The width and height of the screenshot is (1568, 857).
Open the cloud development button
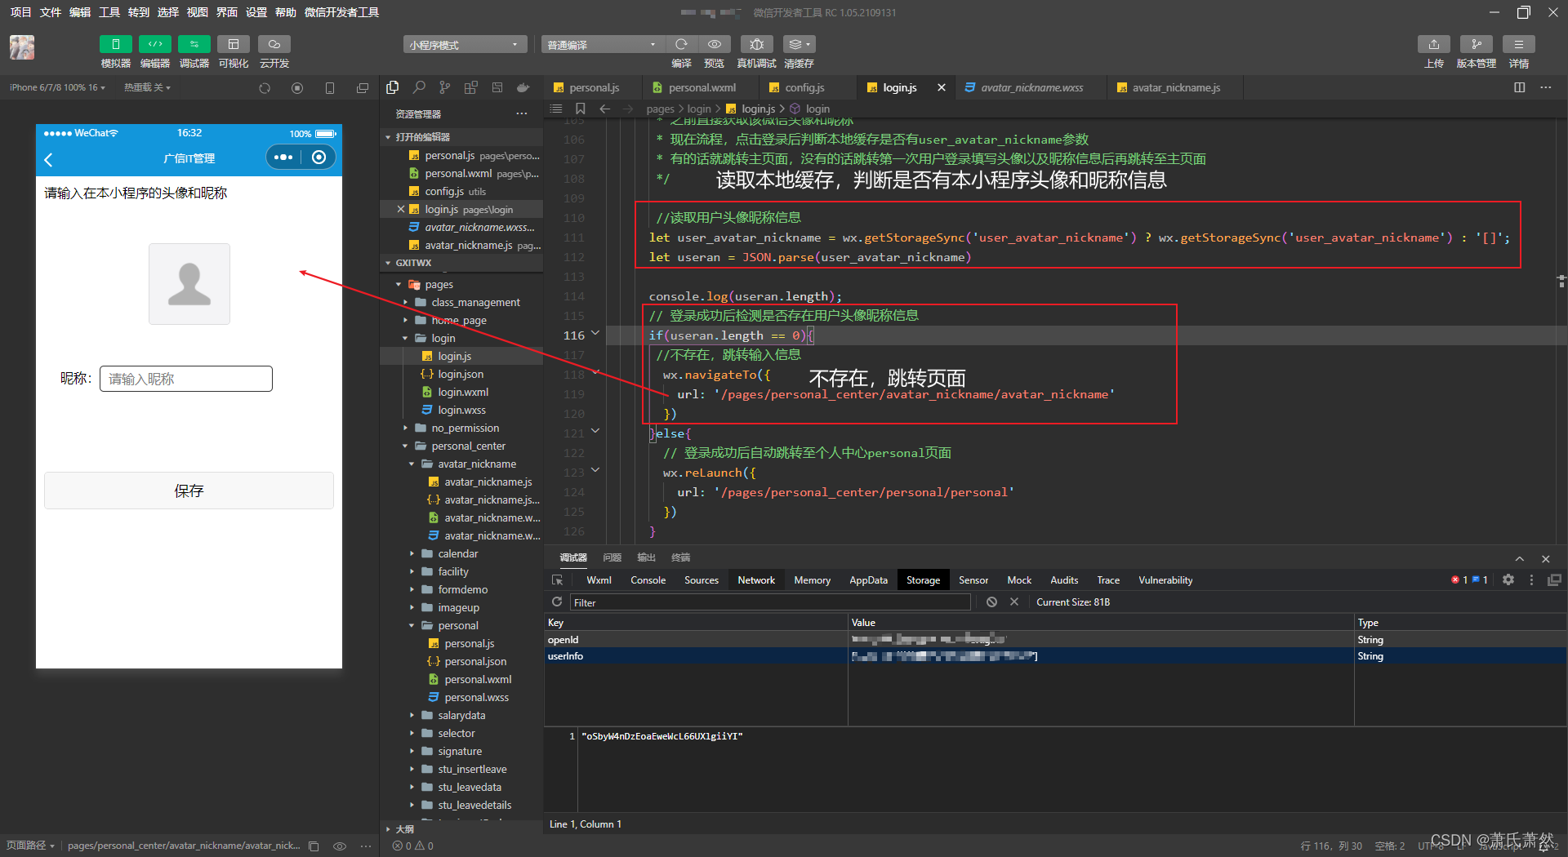point(274,44)
